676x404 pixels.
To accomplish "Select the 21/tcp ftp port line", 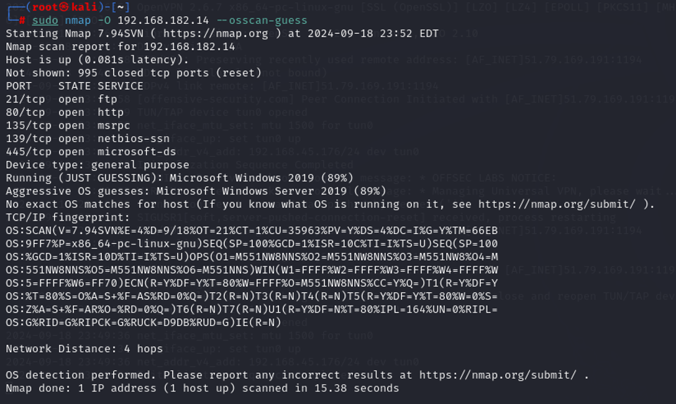I will pos(61,99).
